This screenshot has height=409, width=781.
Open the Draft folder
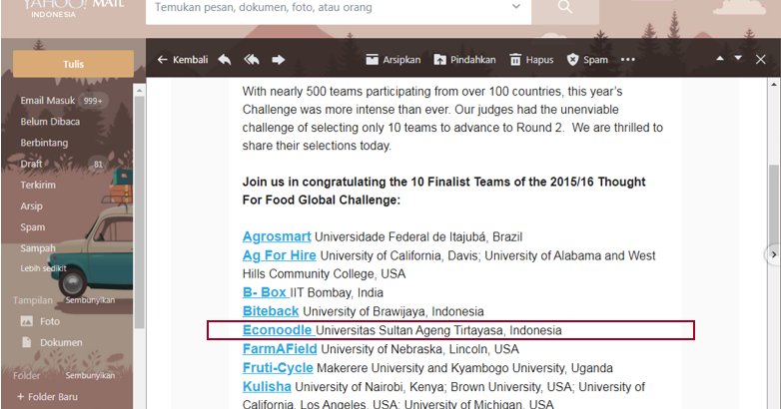31,164
